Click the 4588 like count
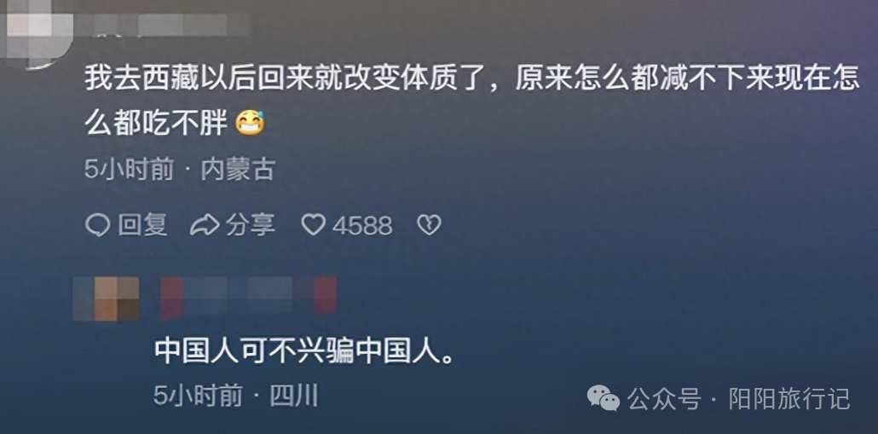The width and height of the screenshot is (878, 434). pos(362,226)
